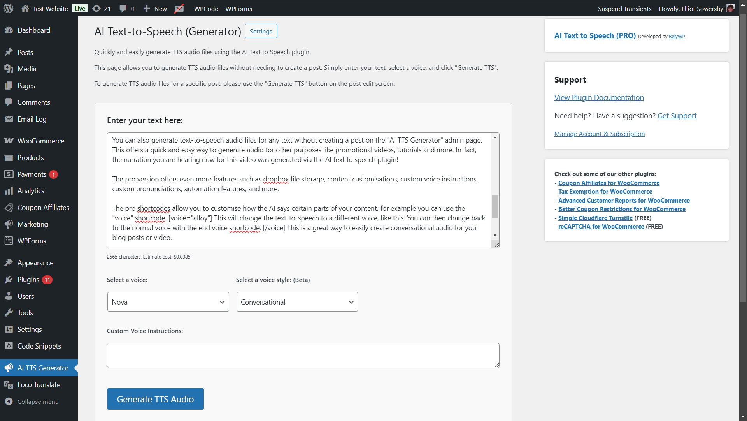Click inside the Custom Voice Instructions field

click(303, 355)
